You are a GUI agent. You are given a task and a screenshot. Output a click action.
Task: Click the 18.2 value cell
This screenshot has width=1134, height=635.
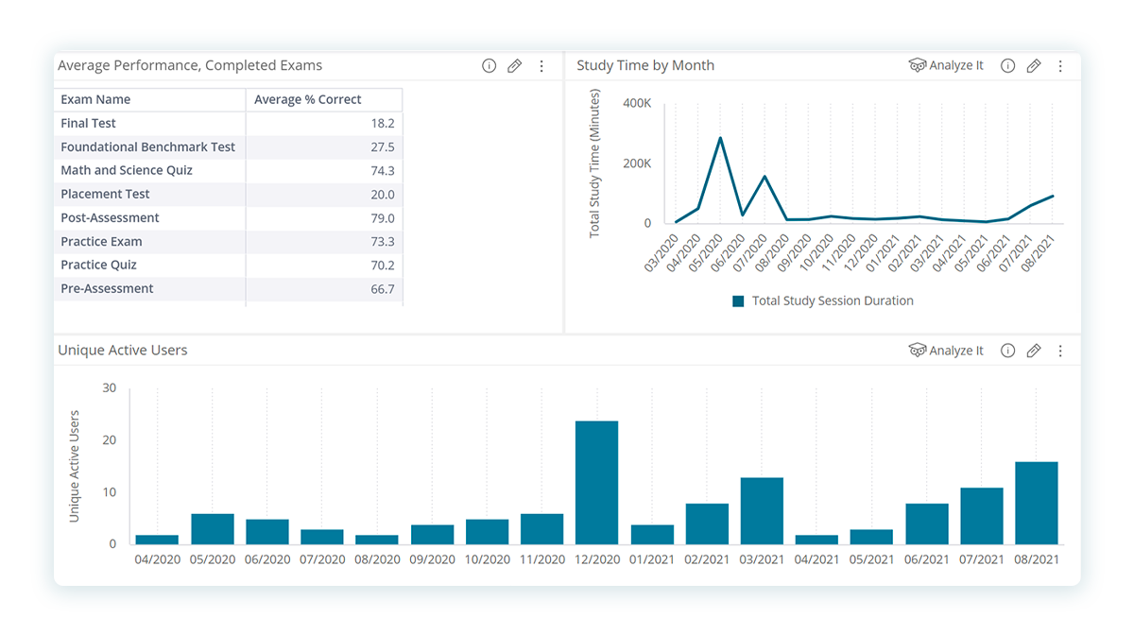pyautogui.click(x=324, y=124)
